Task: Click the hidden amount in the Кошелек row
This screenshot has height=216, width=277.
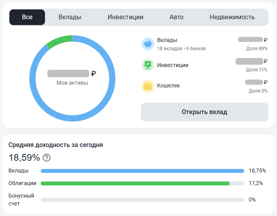Action: click(254, 82)
